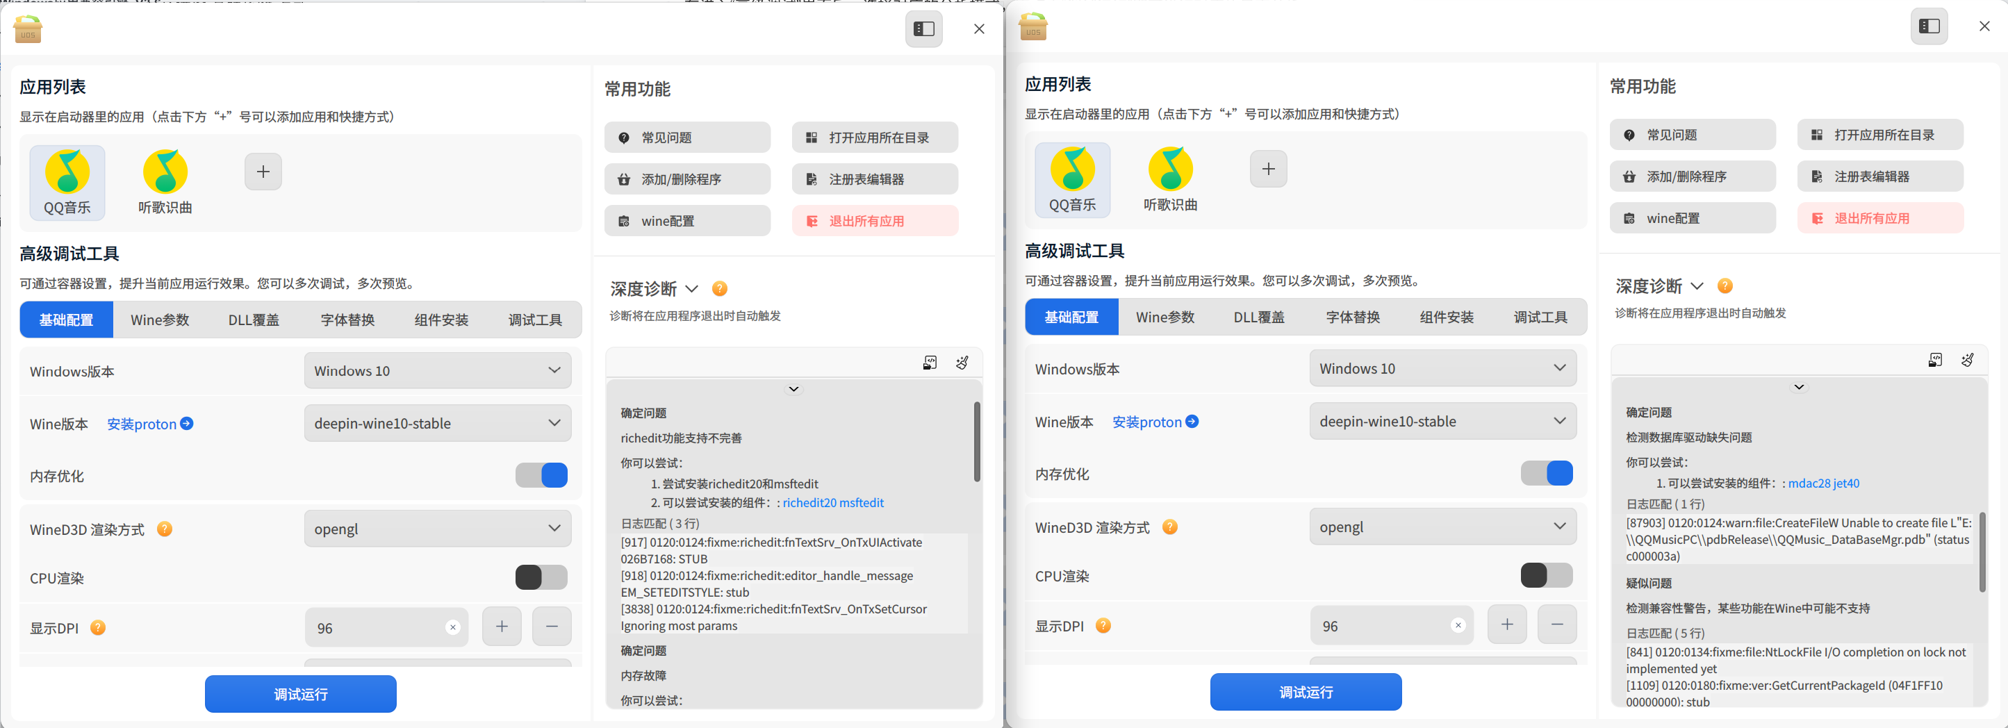Click DPI field showing 96, left window
Viewport: 2008px width, 728px height.
[386, 627]
